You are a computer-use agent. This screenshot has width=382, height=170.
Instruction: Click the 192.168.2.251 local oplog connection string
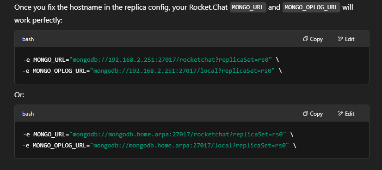point(182,71)
